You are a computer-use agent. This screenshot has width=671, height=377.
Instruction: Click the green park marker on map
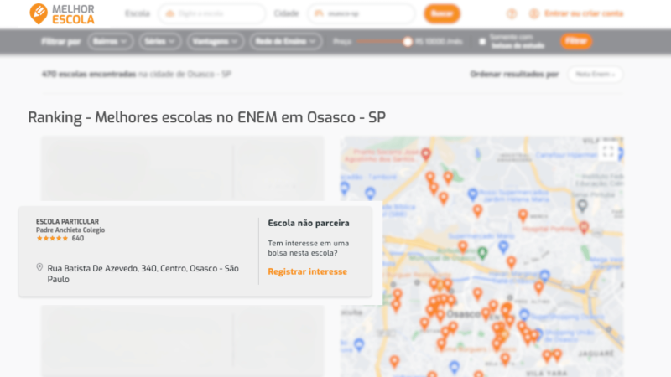pyautogui.click(x=483, y=253)
